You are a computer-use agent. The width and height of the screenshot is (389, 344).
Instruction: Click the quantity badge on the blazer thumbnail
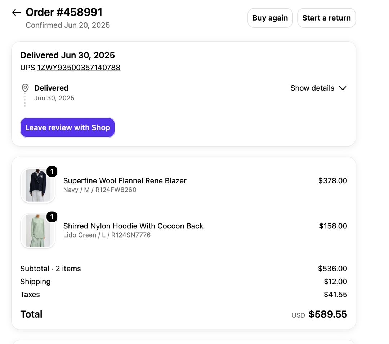click(52, 171)
